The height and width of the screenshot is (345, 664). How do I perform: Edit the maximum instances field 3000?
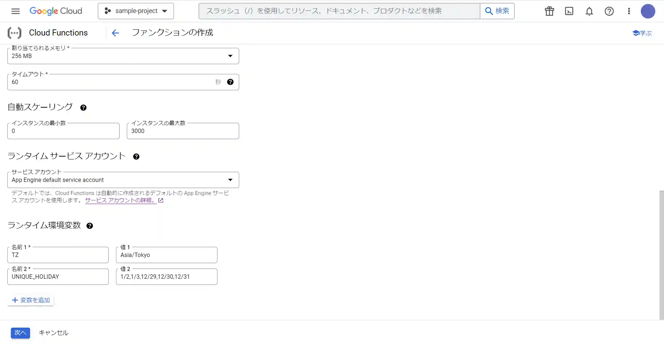pos(183,131)
